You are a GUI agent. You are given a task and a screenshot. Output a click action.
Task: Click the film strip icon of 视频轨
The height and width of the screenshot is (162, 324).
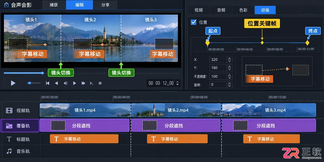(9, 110)
